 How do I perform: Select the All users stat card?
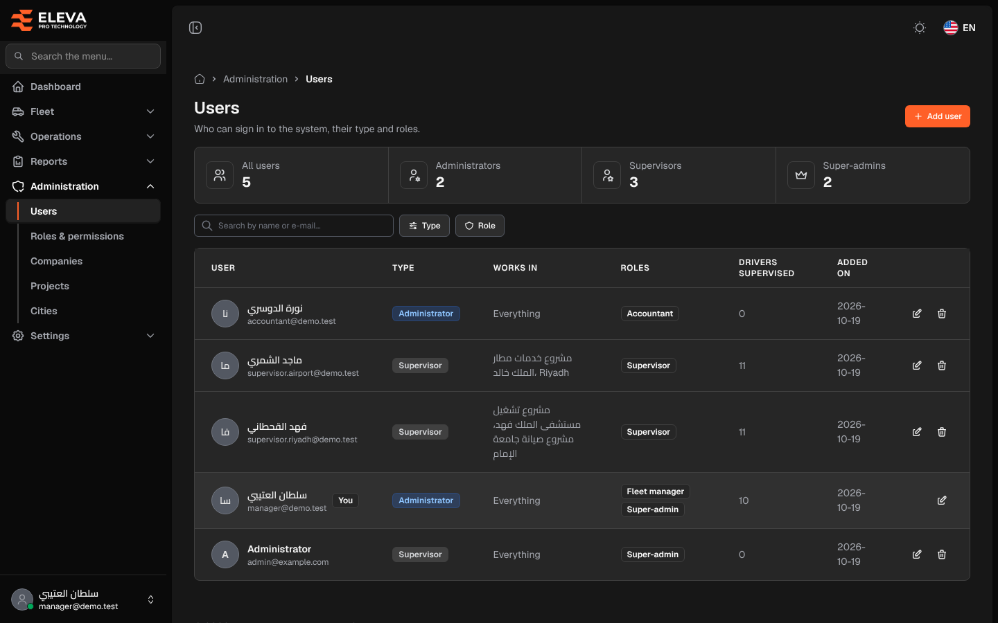tap(291, 175)
